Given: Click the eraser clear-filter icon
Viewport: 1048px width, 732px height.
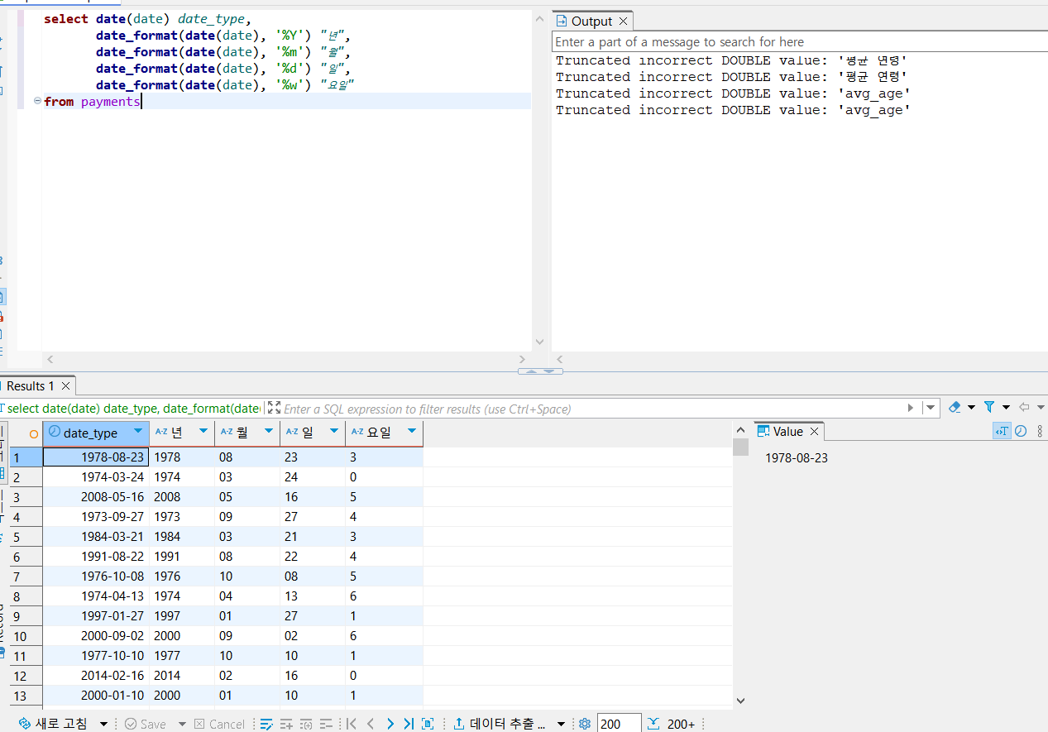Looking at the screenshot, I should click(x=955, y=407).
